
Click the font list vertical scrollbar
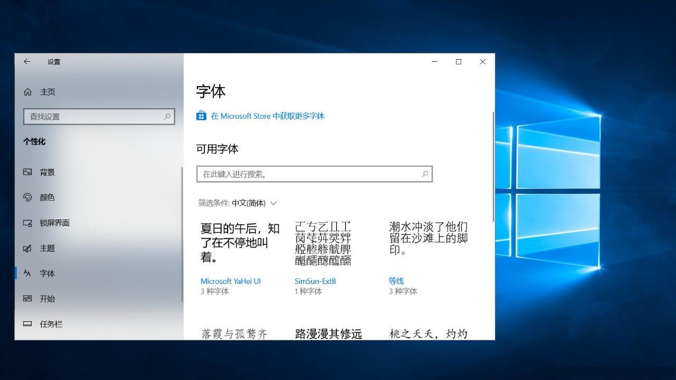(x=493, y=167)
